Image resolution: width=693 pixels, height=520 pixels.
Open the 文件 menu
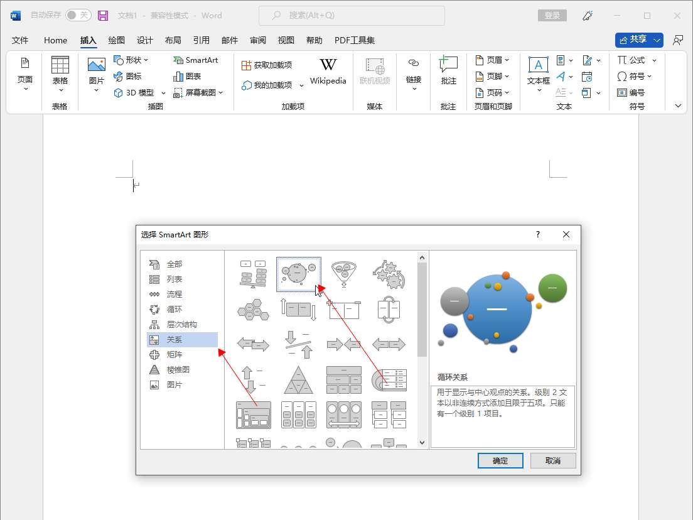[x=20, y=40]
